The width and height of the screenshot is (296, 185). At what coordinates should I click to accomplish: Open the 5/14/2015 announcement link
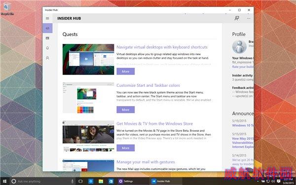[x=243, y=162]
